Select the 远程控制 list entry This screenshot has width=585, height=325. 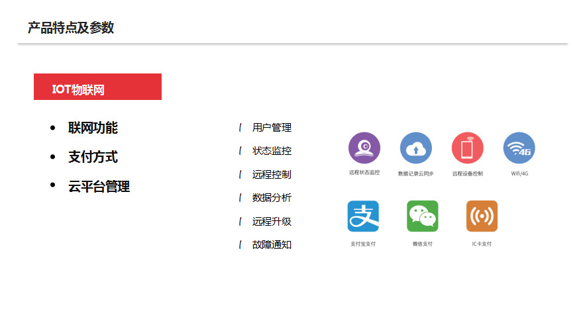(272, 175)
